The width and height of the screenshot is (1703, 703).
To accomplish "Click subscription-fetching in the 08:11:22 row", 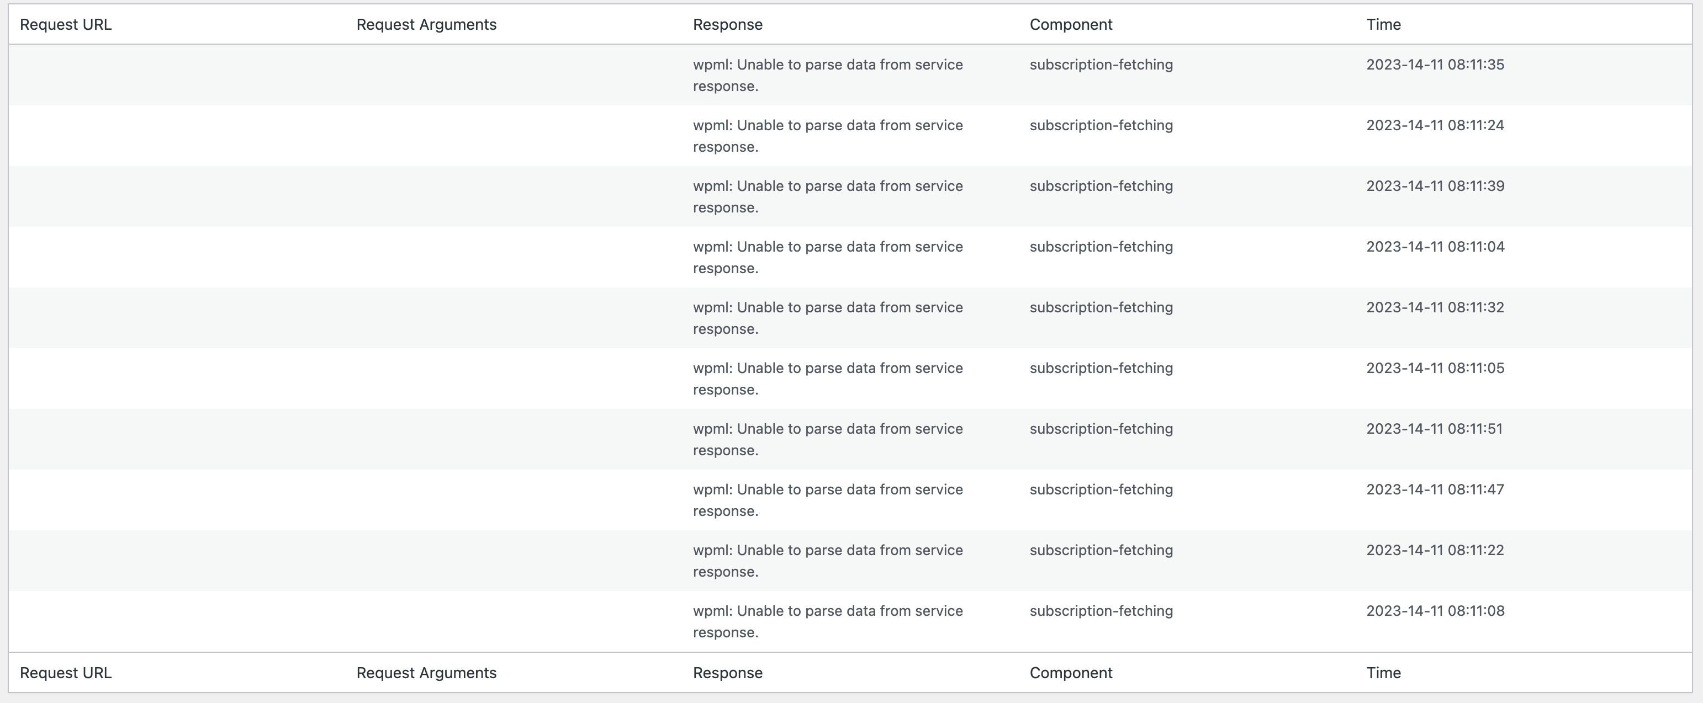I will [1102, 551].
